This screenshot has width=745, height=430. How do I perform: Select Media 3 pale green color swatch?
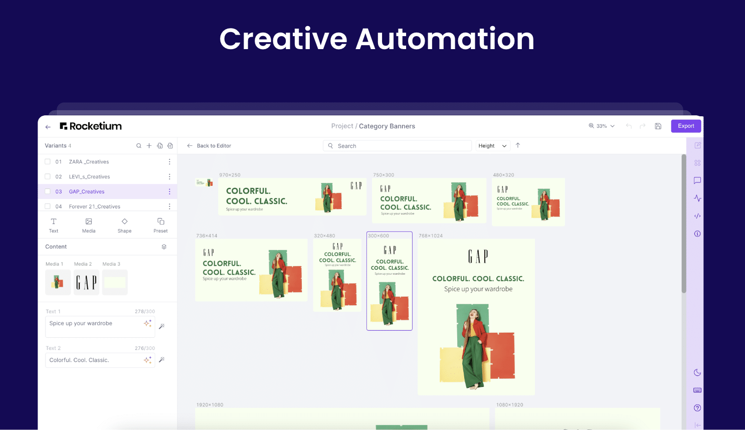coord(115,282)
